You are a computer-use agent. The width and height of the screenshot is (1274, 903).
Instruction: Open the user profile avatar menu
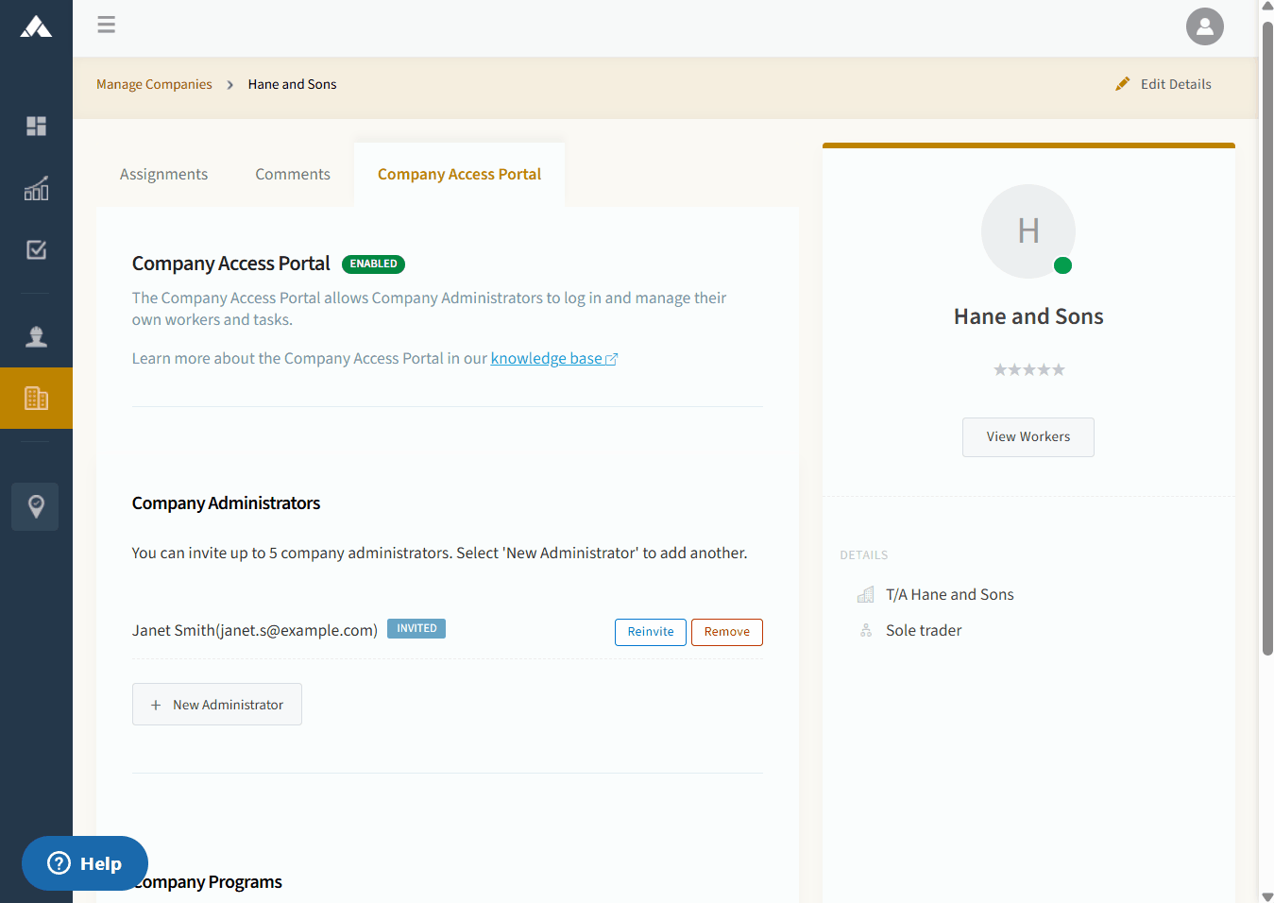1204,26
